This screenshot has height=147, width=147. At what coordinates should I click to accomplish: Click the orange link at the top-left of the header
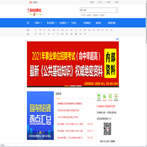pyautogui.click(x=31, y=2)
